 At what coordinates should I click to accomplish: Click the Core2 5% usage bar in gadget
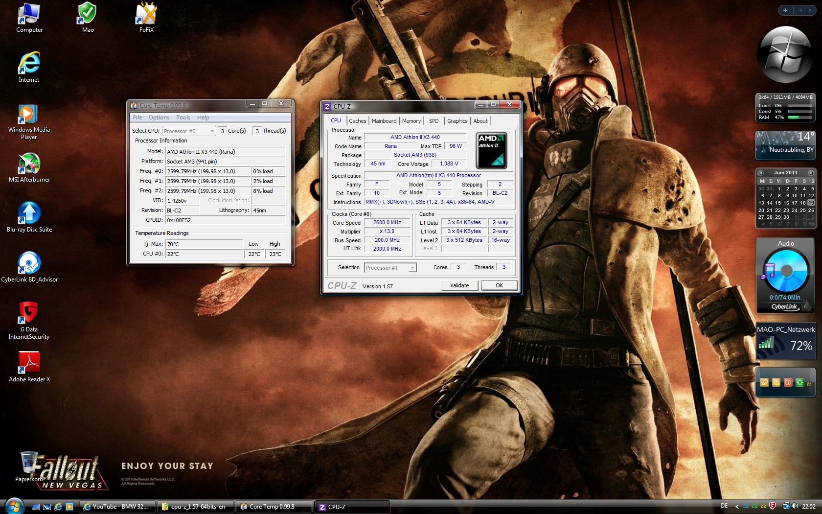(x=799, y=112)
